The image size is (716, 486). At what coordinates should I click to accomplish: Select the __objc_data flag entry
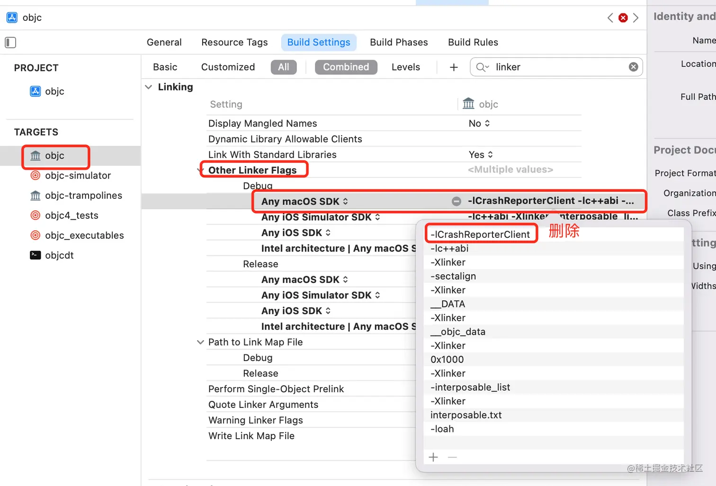[554, 332]
